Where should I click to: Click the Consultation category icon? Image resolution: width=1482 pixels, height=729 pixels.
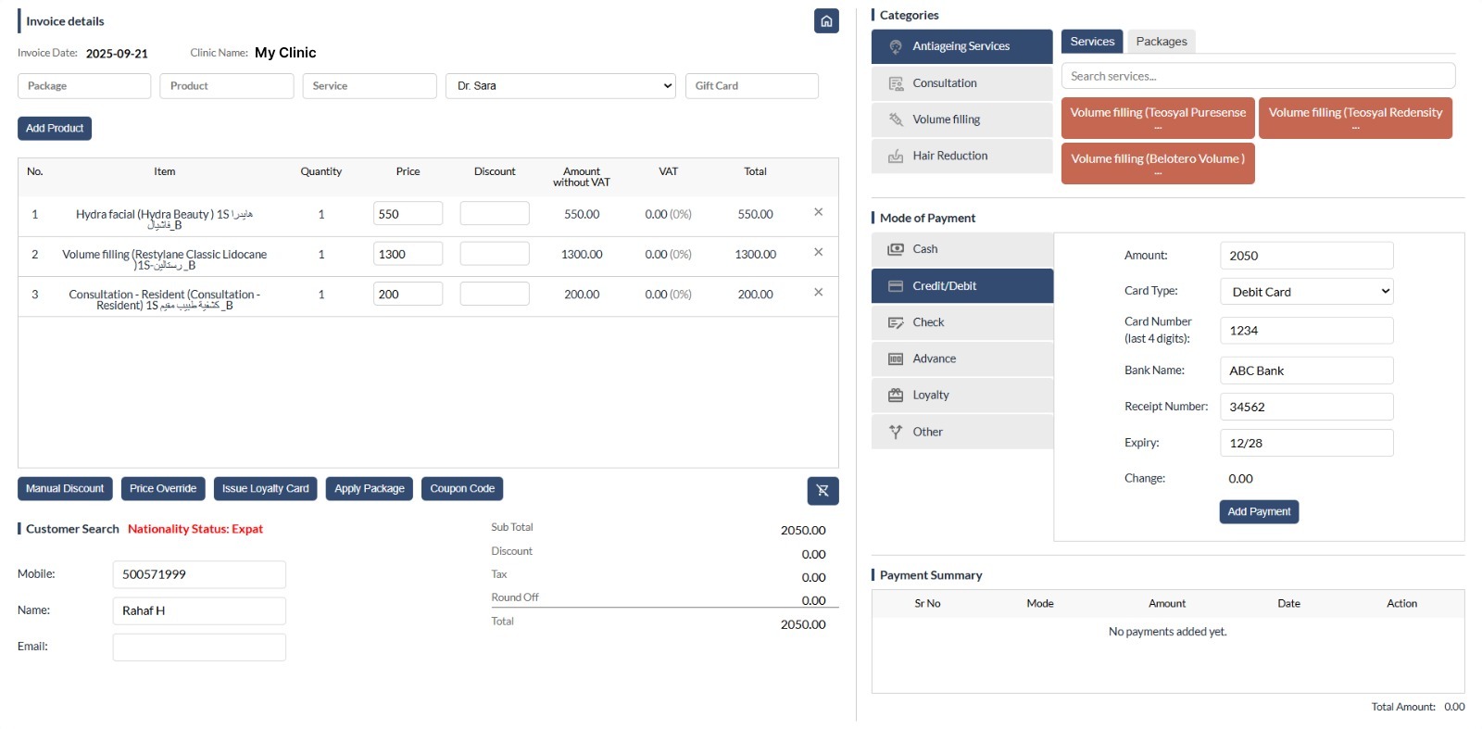click(896, 83)
